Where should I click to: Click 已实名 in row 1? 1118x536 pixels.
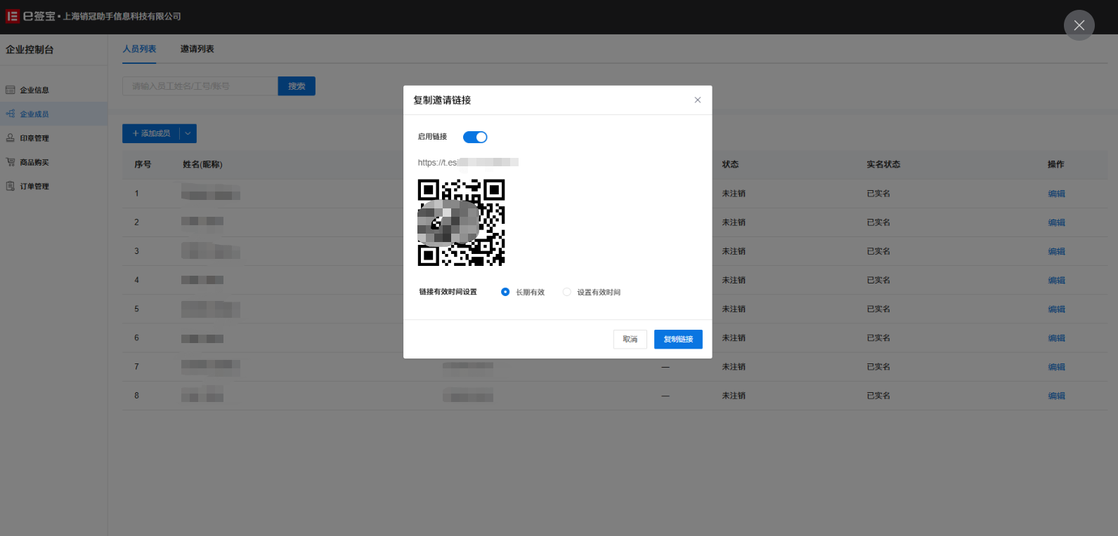click(x=878, y=194)
